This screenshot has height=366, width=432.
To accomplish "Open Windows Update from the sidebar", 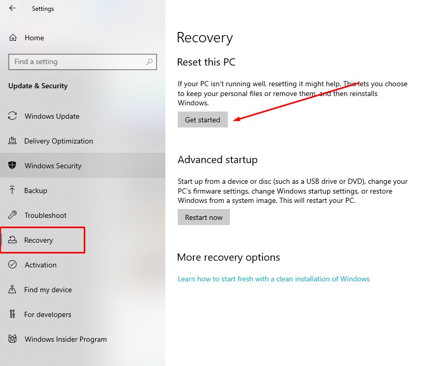I will click(x=52, y=116).
